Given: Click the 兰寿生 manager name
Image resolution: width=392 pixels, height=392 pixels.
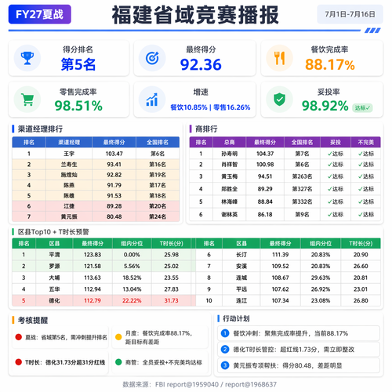Looking at the screenshot, I should tap(69, 165).
